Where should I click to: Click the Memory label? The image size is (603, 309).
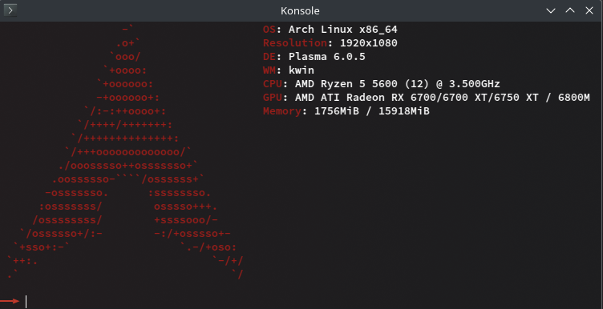[x=282, y=111]
